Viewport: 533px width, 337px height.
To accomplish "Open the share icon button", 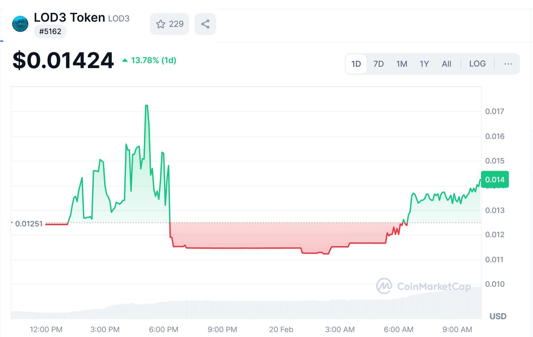I will 205,24.
